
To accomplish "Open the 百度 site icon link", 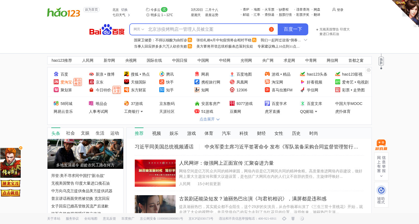I will coord(56,74).
